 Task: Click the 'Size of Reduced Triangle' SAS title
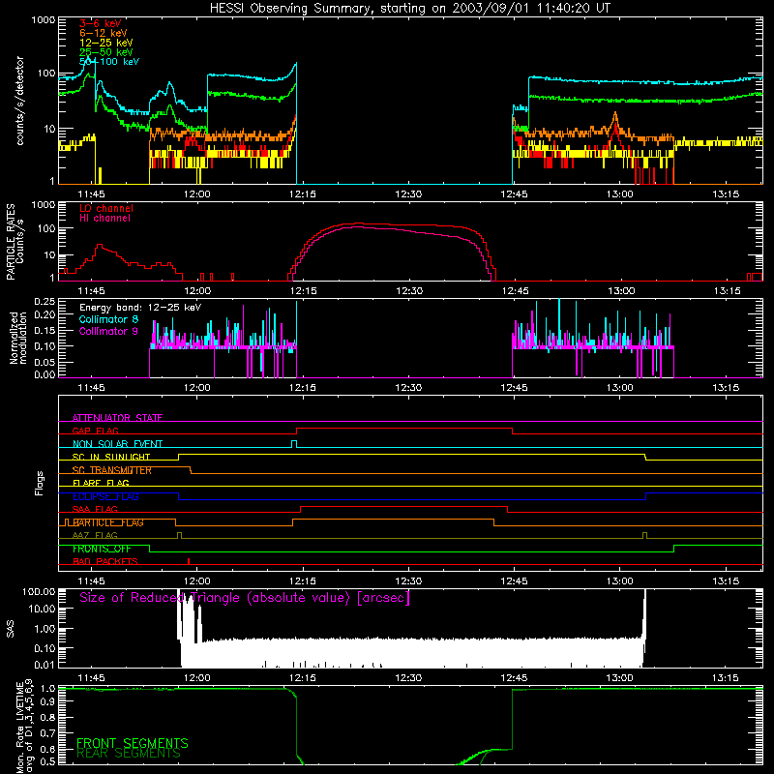point(245,598)
